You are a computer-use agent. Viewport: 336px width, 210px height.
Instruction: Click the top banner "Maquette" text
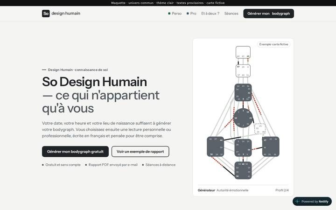coord(118,3)
